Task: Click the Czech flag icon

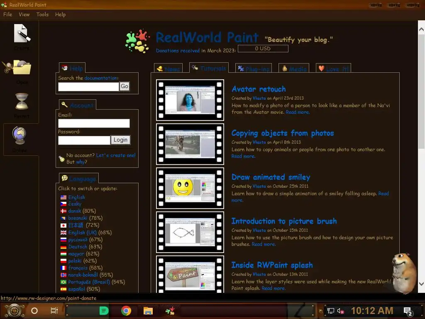Action: (64, 204)
